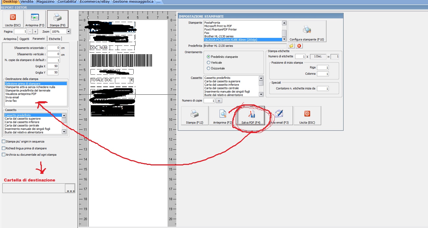The width and height of the screenshot is (428, 228).
Task: Click Numero di etichette input field
Action: [x=300, y=57]
